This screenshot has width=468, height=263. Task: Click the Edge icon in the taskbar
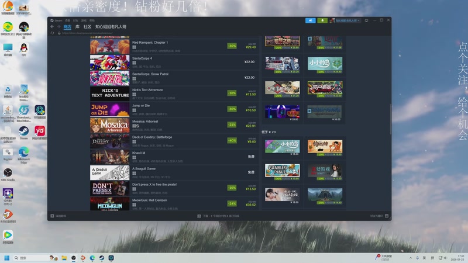click(x=92, y=258)
